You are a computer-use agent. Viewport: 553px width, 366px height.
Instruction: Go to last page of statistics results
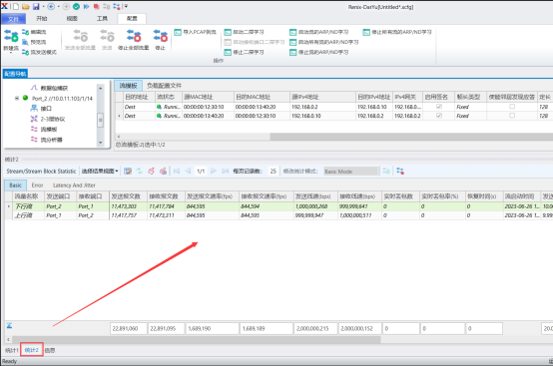(225, 172)
